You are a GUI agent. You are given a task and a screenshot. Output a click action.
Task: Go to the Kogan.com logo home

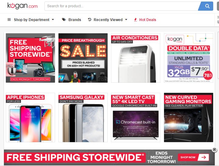[x=23, y=6]
